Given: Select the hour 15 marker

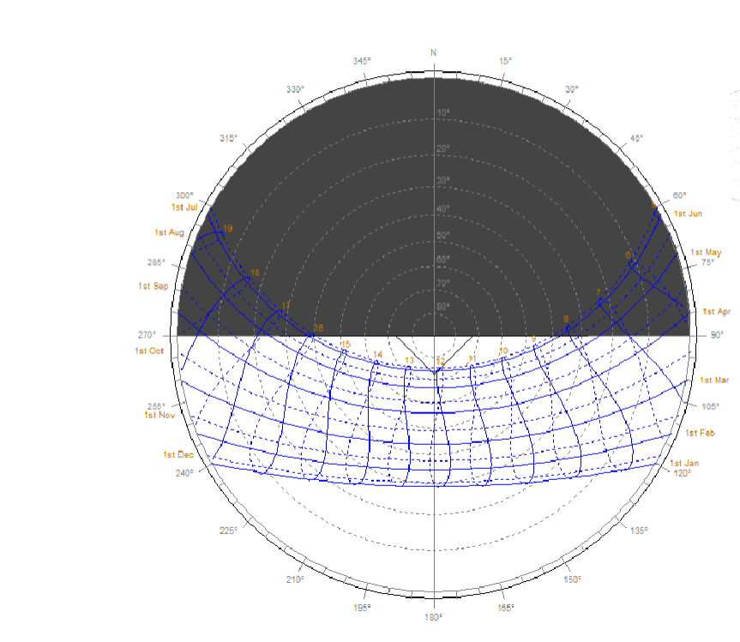Looking at the screenshot, I should 346,345.
